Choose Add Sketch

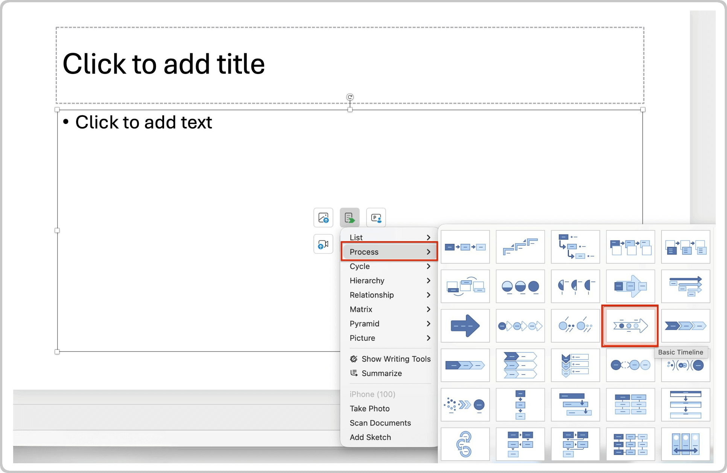coord(370,437)
